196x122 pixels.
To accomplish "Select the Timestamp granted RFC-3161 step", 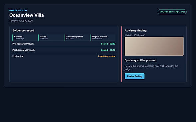I will tap(77, 37).
